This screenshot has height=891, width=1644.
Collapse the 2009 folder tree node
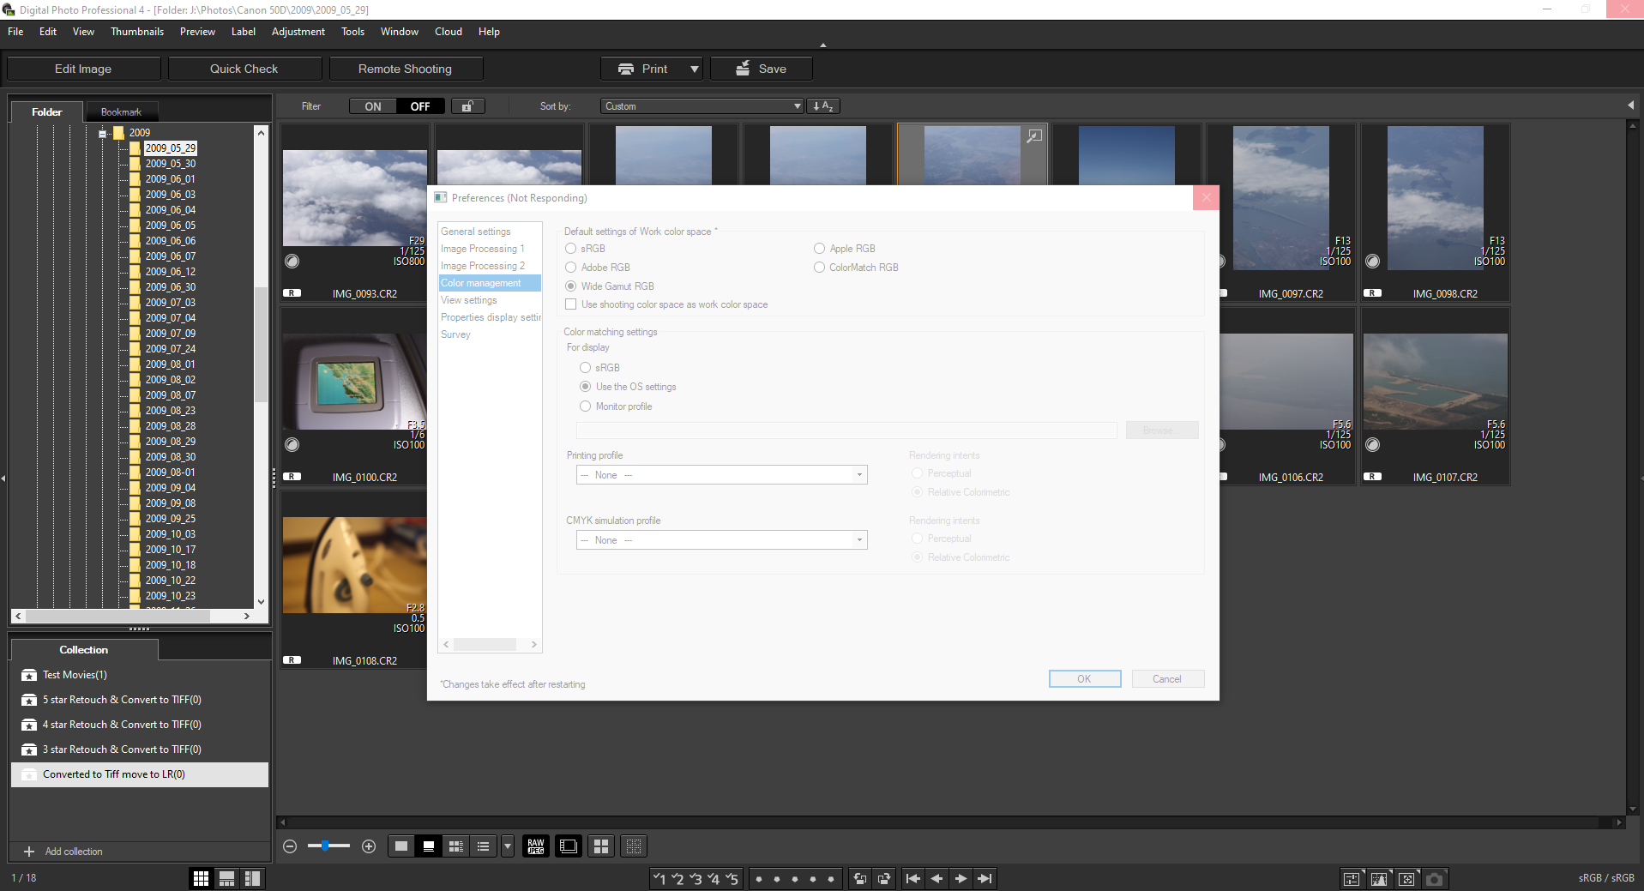coord(103,133)
